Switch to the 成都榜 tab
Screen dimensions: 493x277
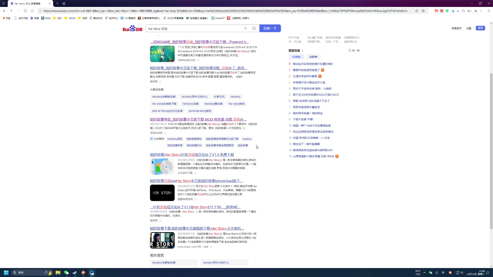(x=313, y=57)
